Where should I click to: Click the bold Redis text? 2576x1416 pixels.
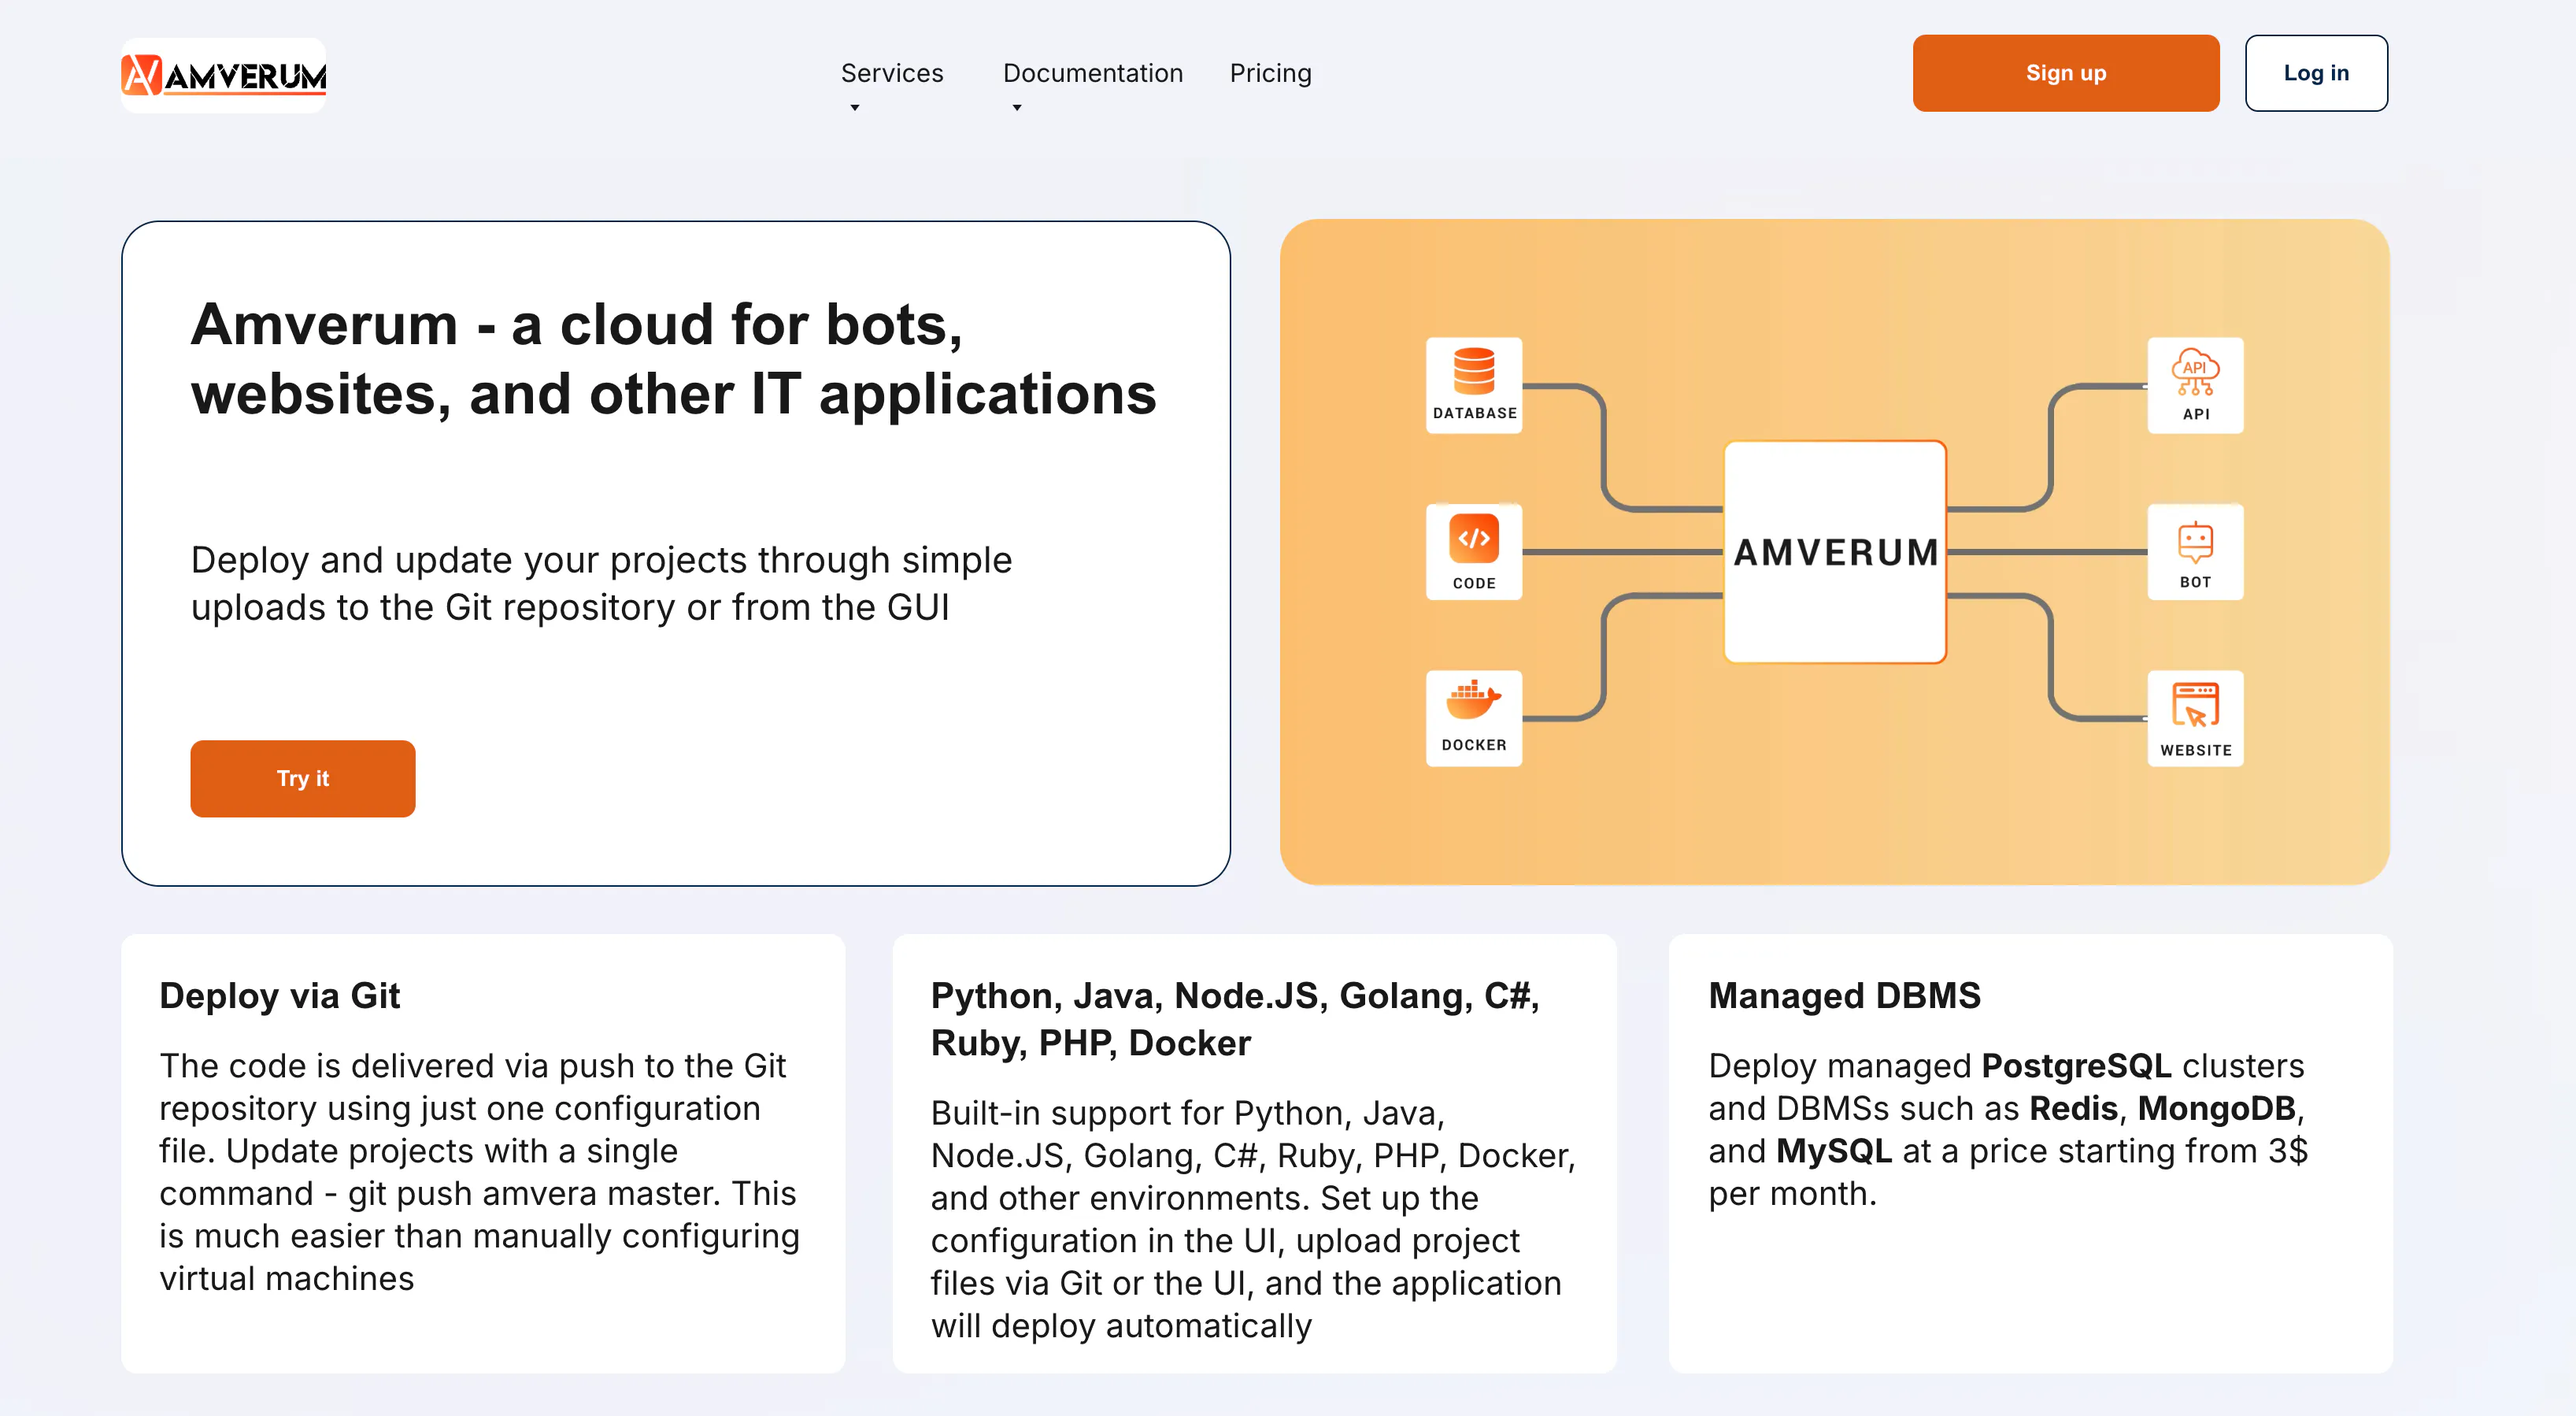[x=2073, y=1108]
